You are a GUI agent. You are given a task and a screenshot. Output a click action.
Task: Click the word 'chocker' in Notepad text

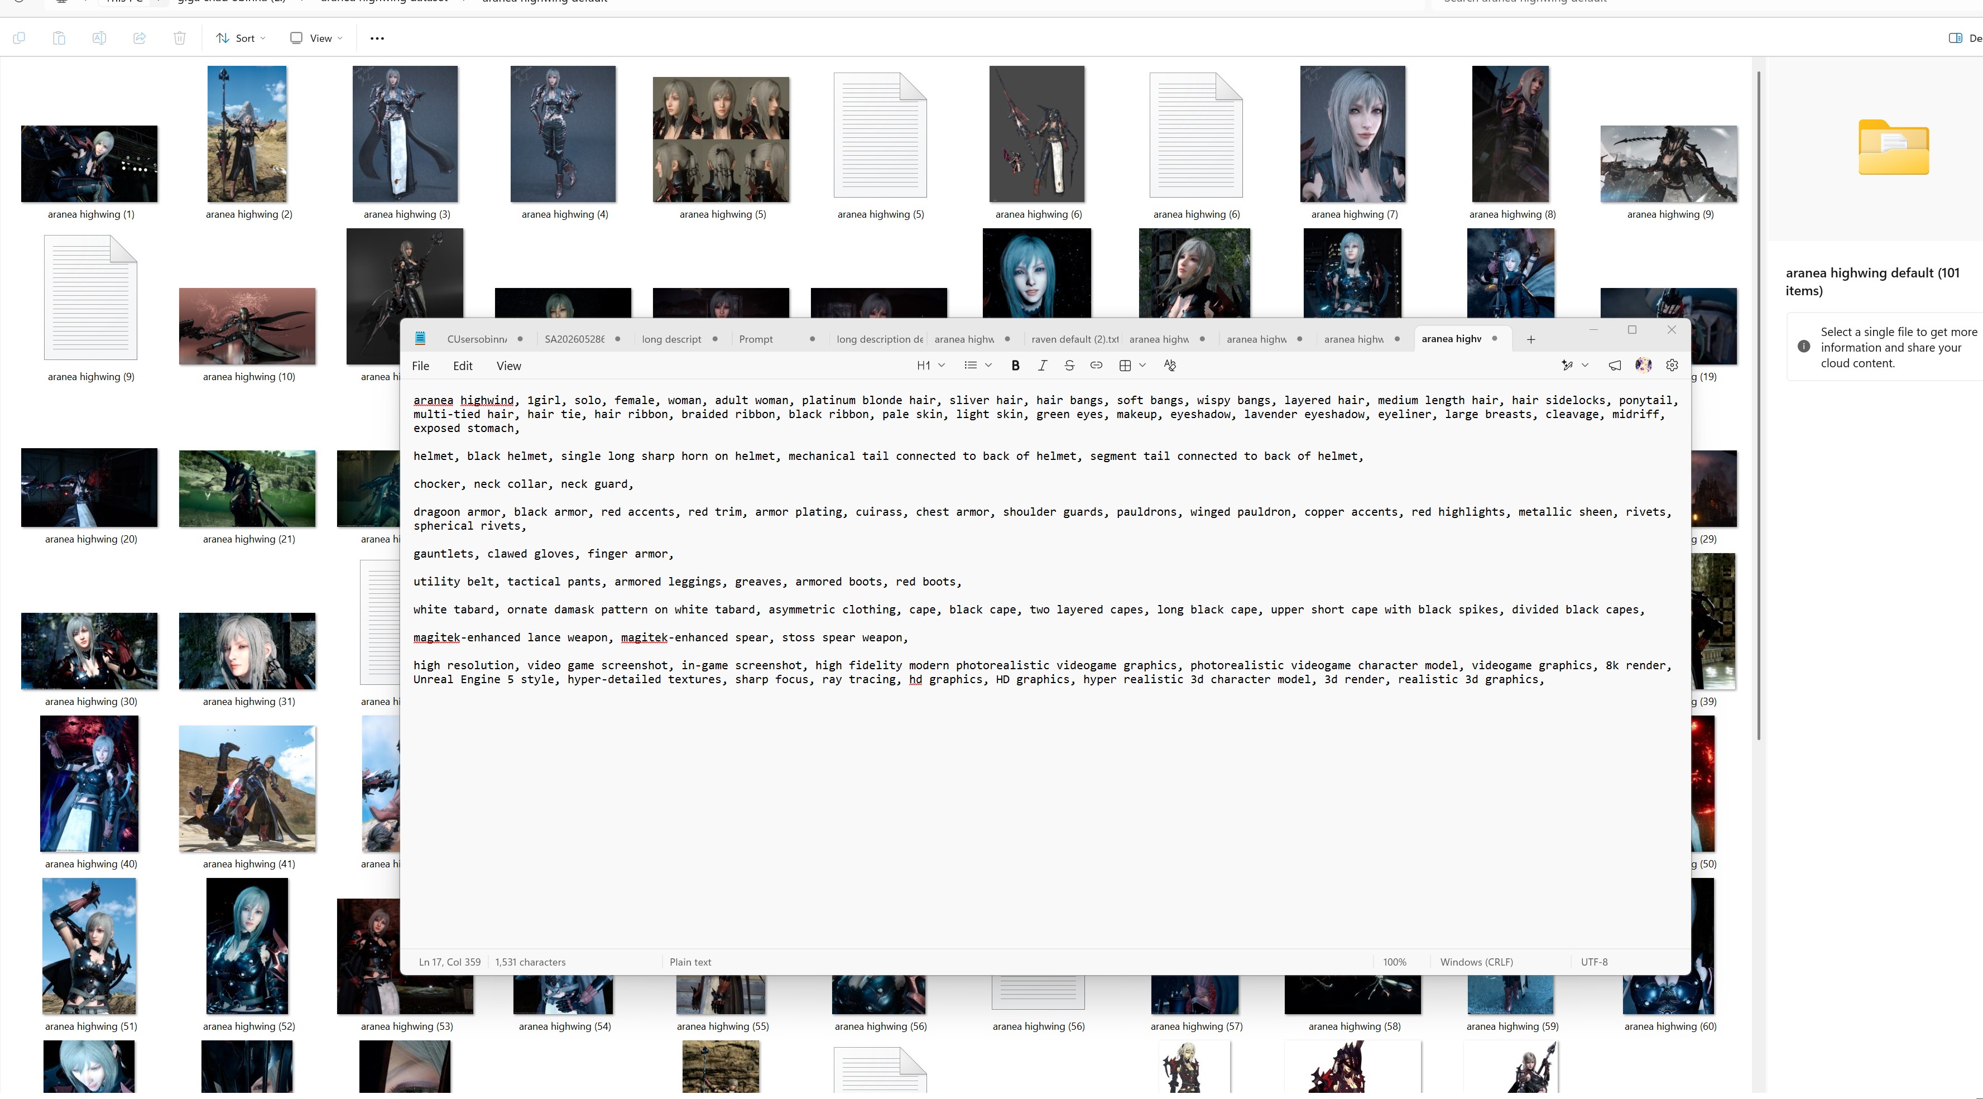point(436,484)
